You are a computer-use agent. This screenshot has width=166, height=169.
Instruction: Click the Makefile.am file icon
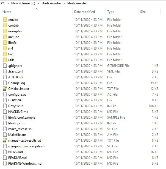(5, 135)
